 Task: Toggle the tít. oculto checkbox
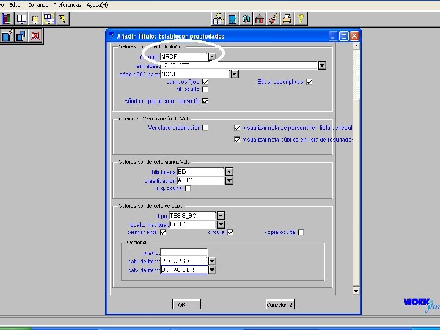click(205, 89)
